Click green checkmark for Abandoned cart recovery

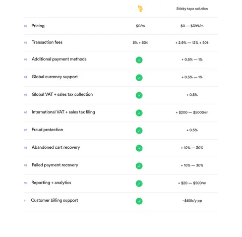point(139,148)
